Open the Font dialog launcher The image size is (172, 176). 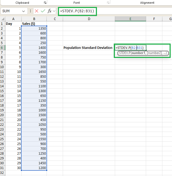tap(108, 3)
